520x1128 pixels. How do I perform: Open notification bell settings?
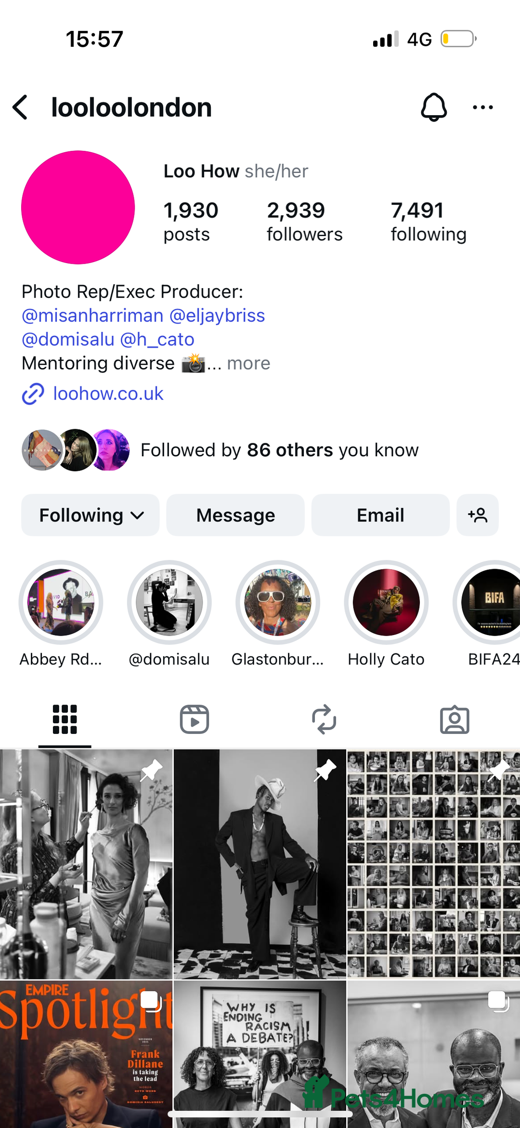434,107
